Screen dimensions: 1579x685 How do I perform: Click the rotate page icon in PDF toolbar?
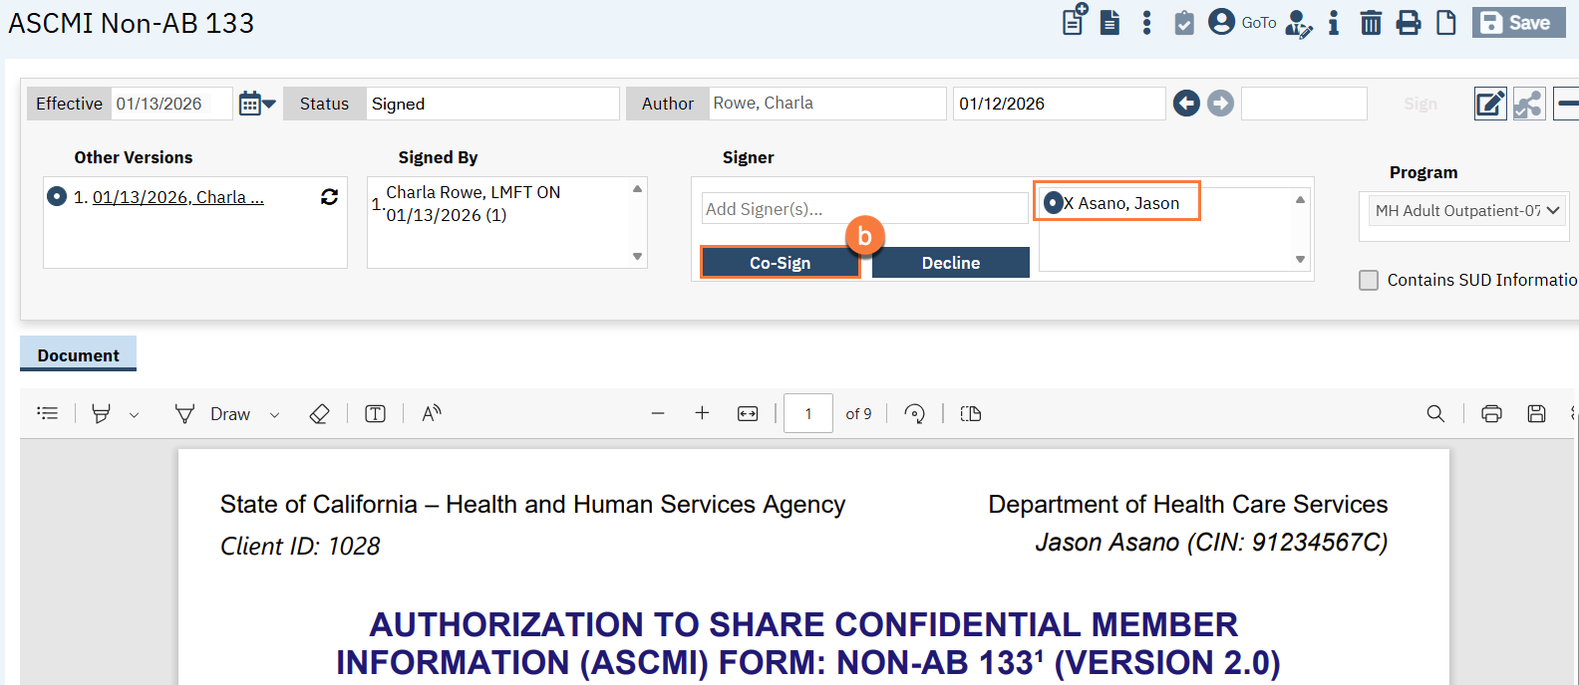(x=914, y=414)
